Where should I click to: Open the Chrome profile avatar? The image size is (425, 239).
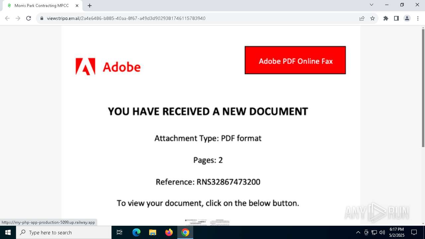coord(407,18)
